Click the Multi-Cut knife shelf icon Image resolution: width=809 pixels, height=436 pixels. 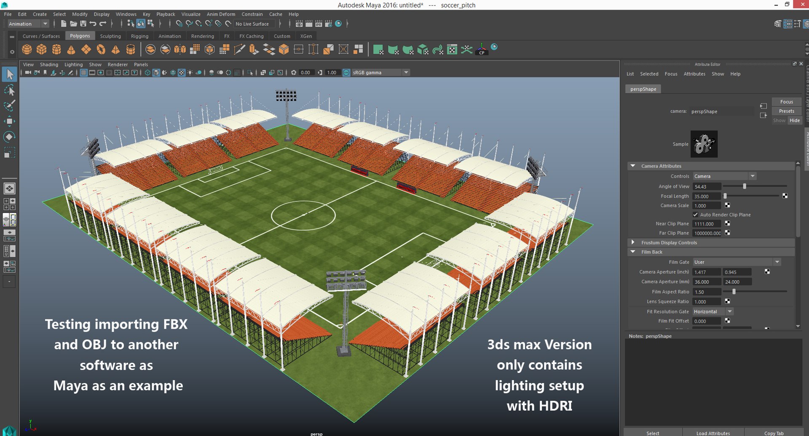pyautogui.click(x=239, y=50)
